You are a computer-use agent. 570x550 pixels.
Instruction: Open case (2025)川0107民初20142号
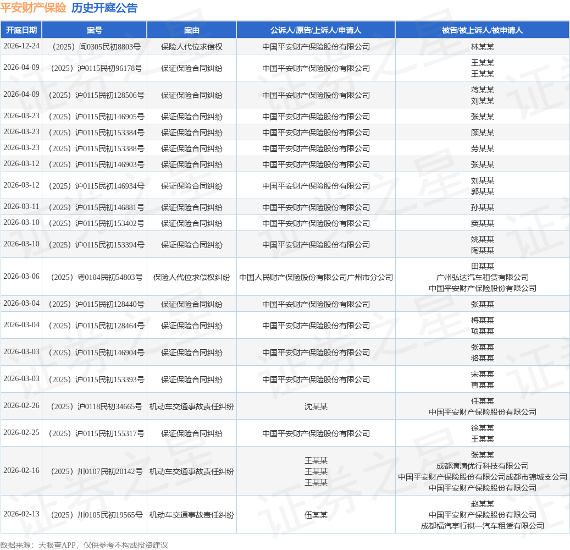[95, 471]
